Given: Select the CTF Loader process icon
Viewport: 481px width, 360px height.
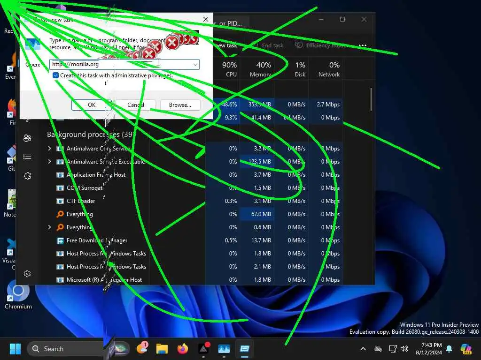Looking at the screenshot, I should [x=60, y=201].
